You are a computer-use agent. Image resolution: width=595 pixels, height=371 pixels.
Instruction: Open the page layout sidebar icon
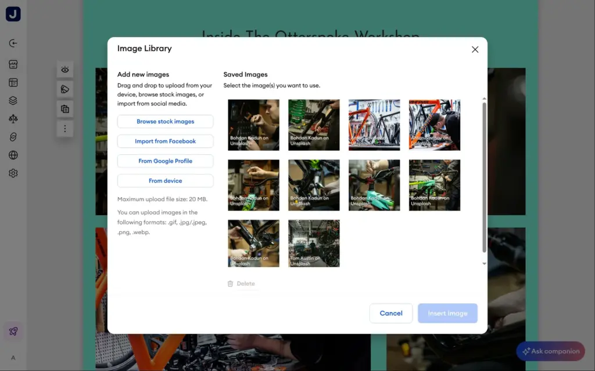[13, 82]
